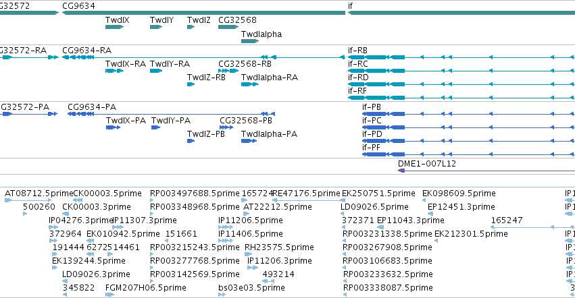The height and width of the screenshot is (298, 575).
Task: Select the Twdlalpha gene label
Action: [x=261, y=34]
